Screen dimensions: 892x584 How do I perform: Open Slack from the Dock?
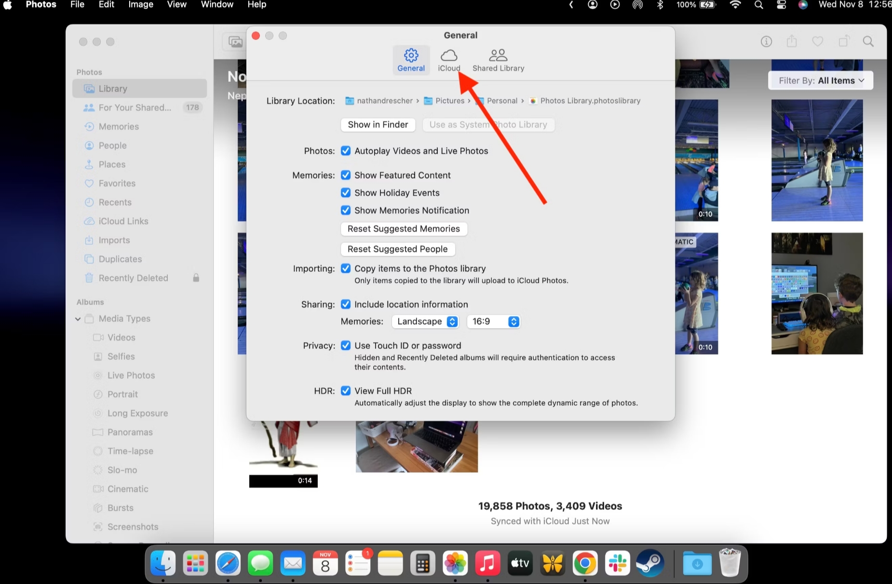click(618, 563)
